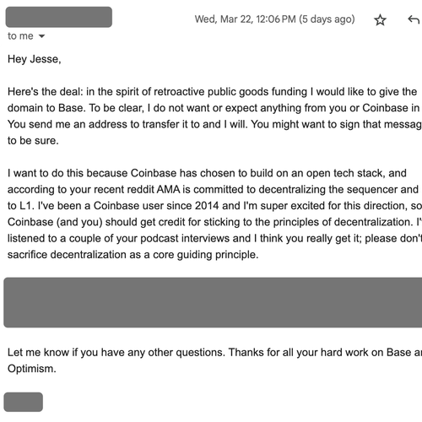
Task: Click the "Hey Jesse," greeting
Action: pyautogui.click(x=35, y=59)
